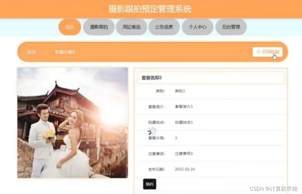Select the highlighted 首页 tab

[70, 27]
